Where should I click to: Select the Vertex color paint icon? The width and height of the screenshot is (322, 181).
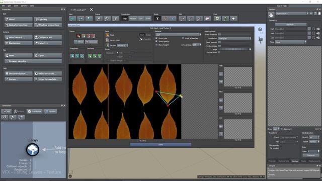pos(107,40)
